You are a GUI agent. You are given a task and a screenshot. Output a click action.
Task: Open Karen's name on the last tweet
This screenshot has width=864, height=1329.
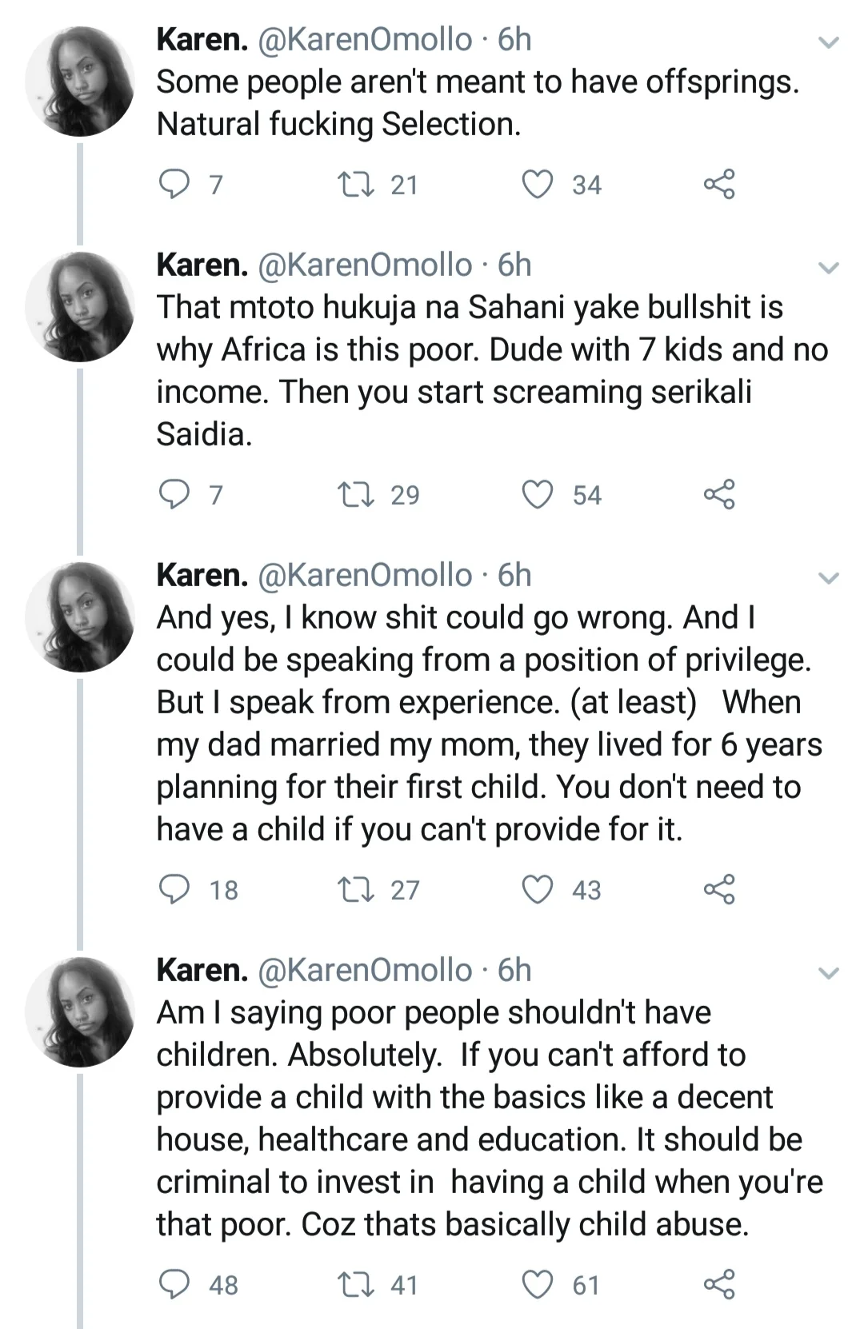click(202, 970)
